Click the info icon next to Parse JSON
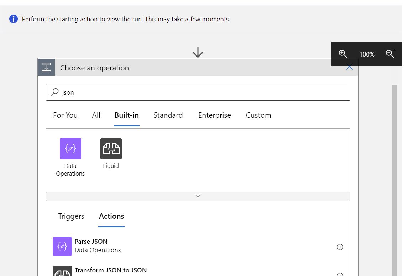Image resolution: width=409 pixels, height=276 pixels. pos(340,246)
